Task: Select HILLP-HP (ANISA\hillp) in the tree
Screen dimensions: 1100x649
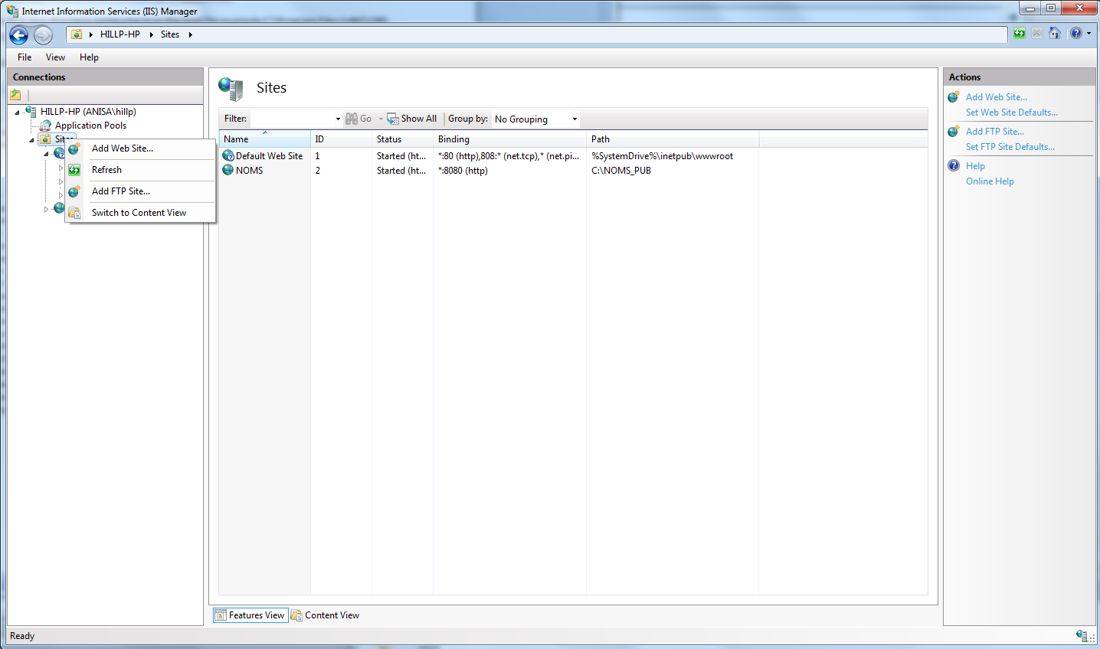Action: pyautogui.click(x=88, y=112)
